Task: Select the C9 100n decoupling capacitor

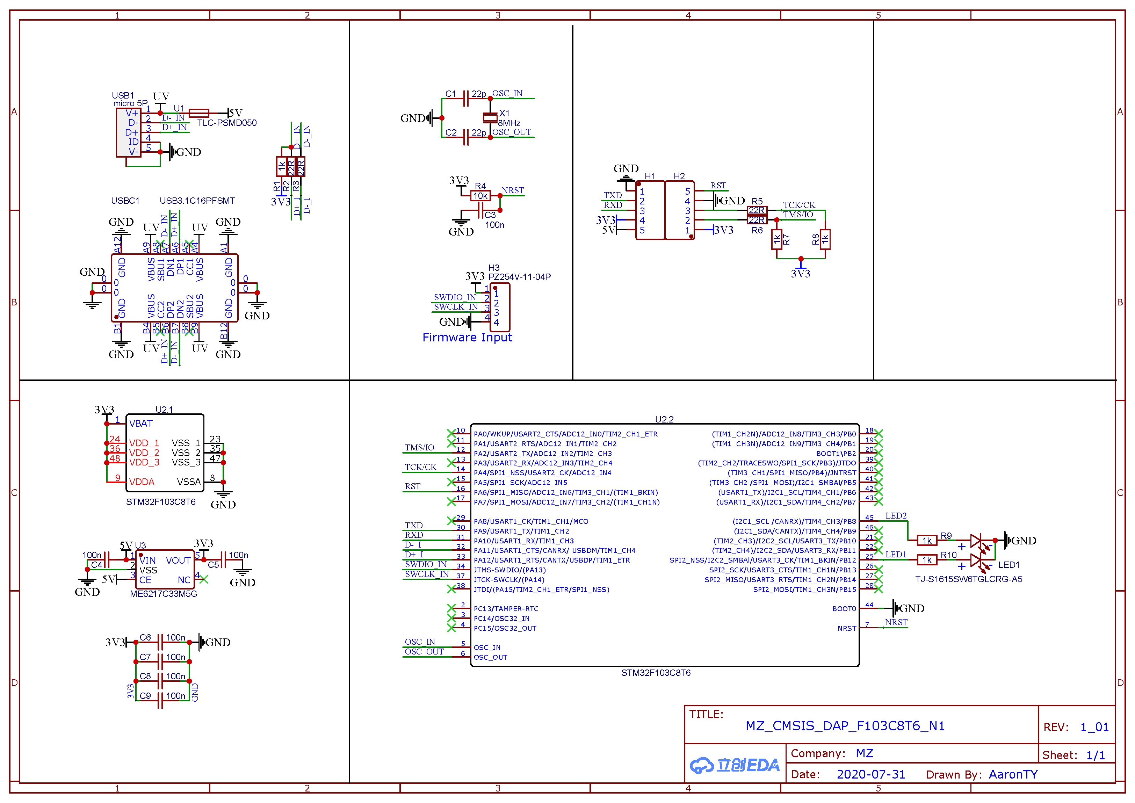Action: click(160, 701)
